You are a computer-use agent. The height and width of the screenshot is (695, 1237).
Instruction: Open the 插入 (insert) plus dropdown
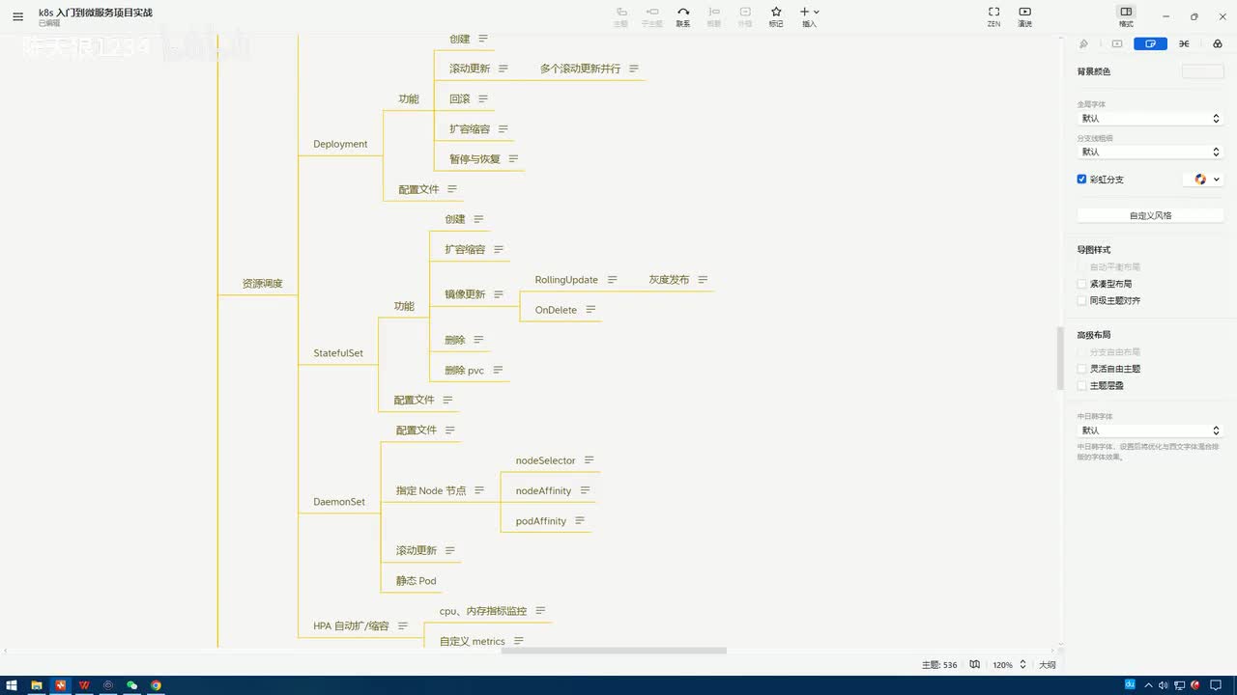pos(810,16)
